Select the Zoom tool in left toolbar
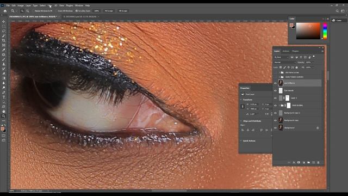This screenshot has height=196, width=348. click(x=4, y=116)
